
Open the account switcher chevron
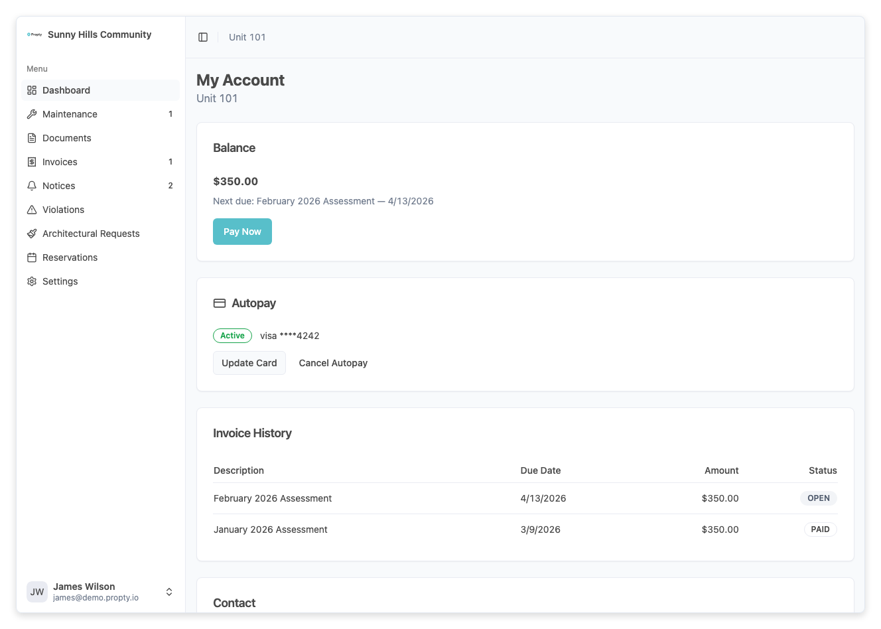pos(169,591)
